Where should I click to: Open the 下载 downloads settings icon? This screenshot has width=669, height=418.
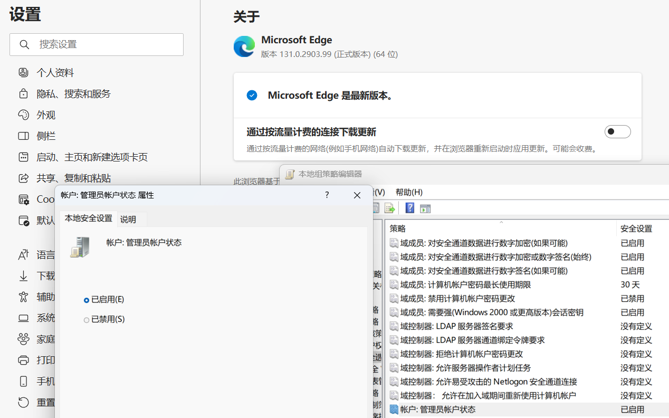coord(24,276)
